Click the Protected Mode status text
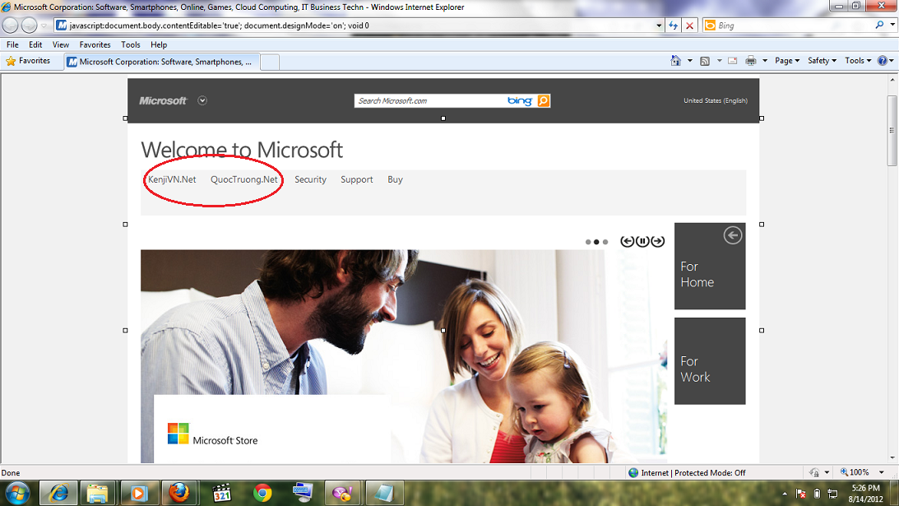 [693, 473]
